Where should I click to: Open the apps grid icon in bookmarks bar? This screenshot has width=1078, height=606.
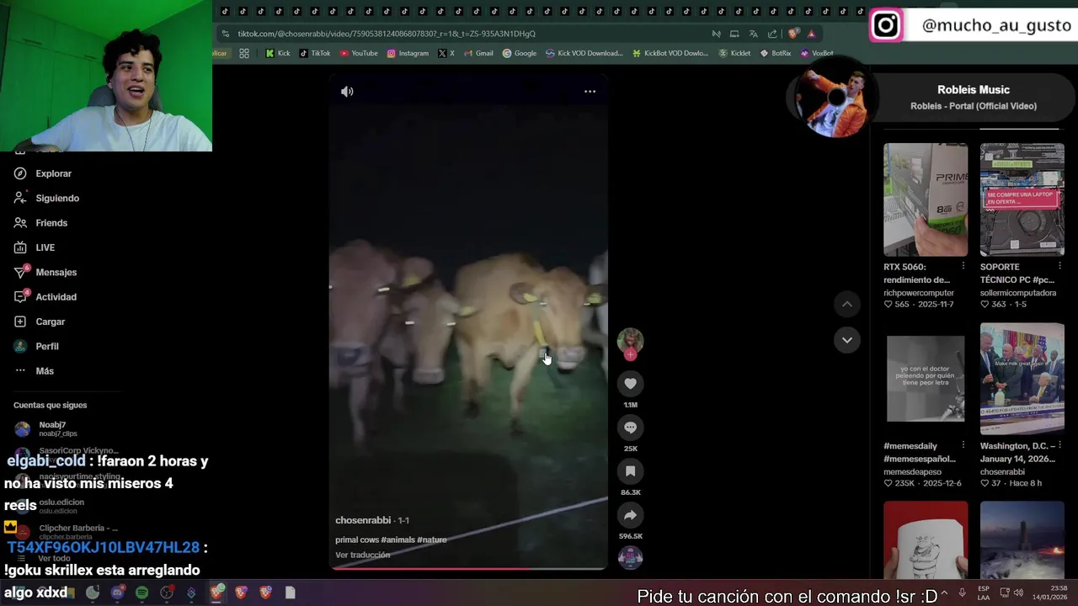click(x=244, y=53)
